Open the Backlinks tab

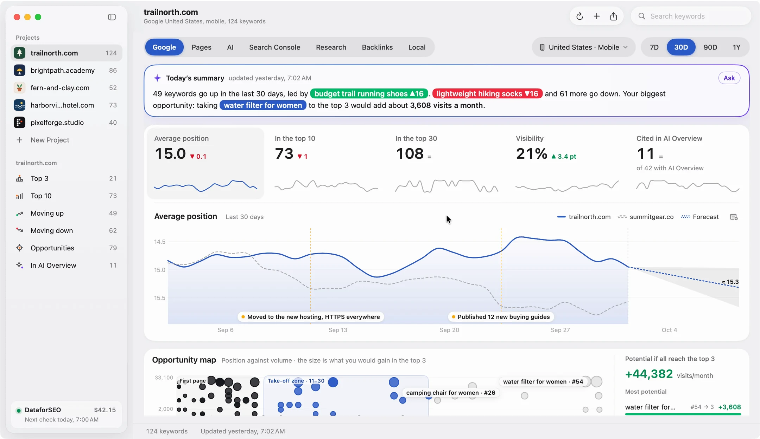click(377, 47)
